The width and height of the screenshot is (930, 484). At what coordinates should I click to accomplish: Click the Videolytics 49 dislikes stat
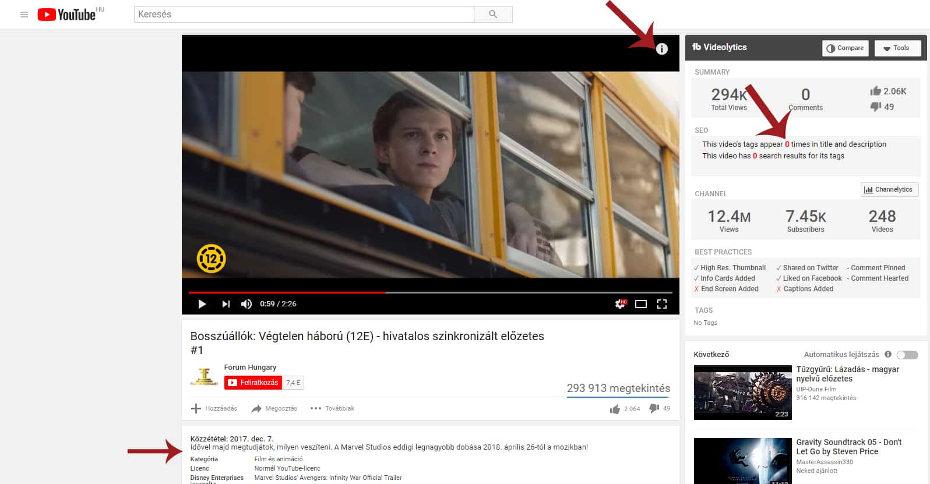tap(882, 107)
